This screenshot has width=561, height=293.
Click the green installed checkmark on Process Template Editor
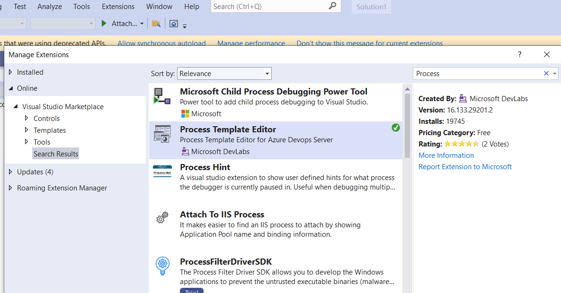tap(395, 128)
